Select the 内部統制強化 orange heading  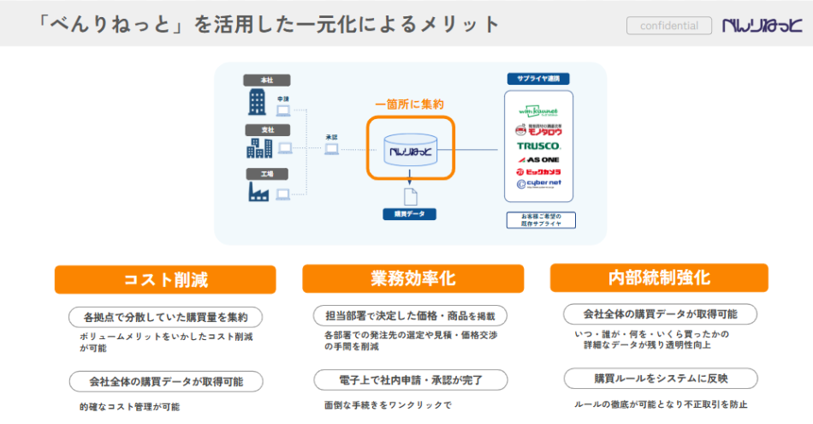tap(659, 278)
